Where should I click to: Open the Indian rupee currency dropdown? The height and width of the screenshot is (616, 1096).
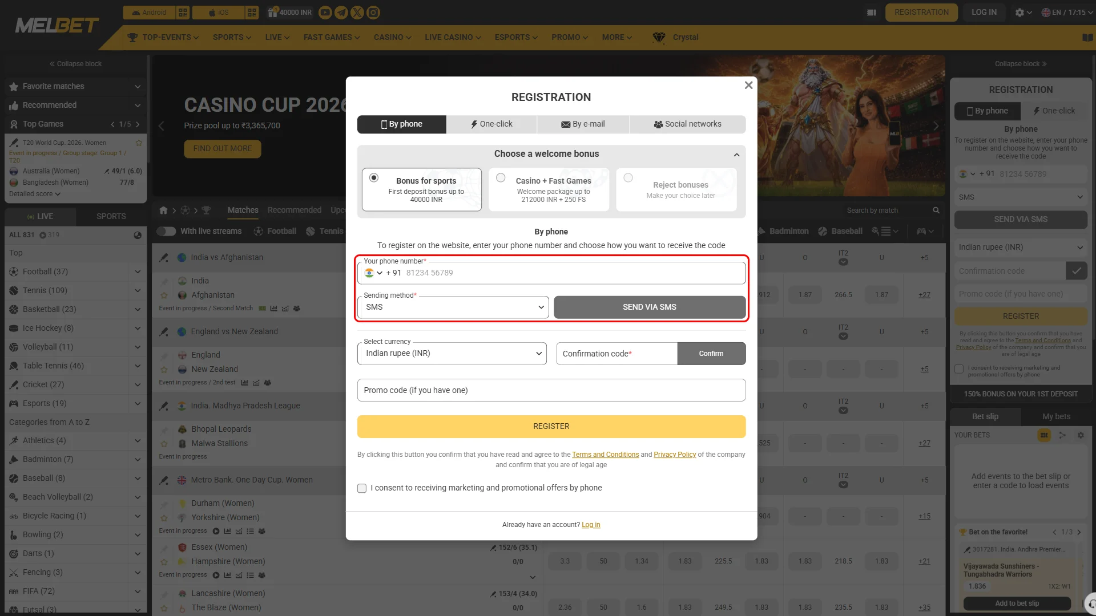[452, 354]
